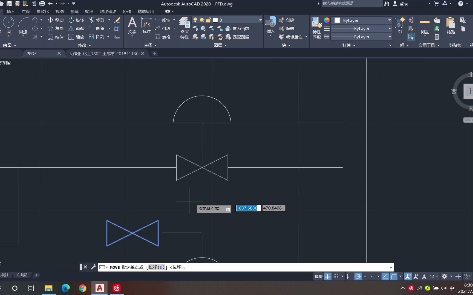Switch to the 大作业-化工1802 drawing tab
The width and height of the screenshot is (473, 295).
(x=103, y=54)
